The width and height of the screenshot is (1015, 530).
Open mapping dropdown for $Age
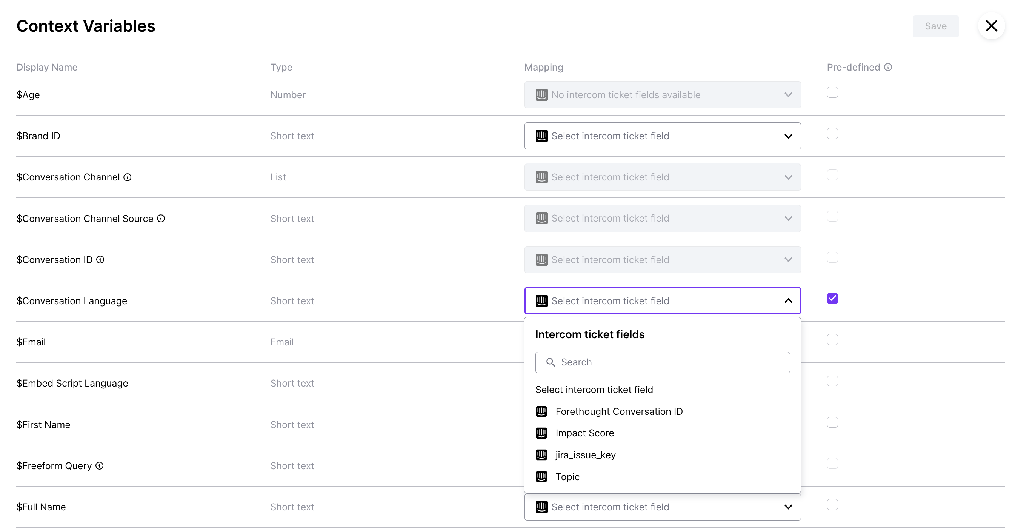click(662, 95)
